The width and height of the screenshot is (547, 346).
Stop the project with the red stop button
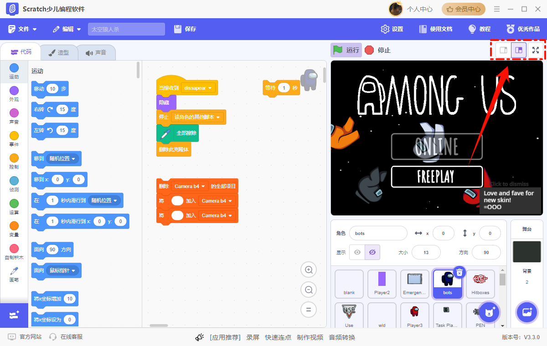pos(377,50)
